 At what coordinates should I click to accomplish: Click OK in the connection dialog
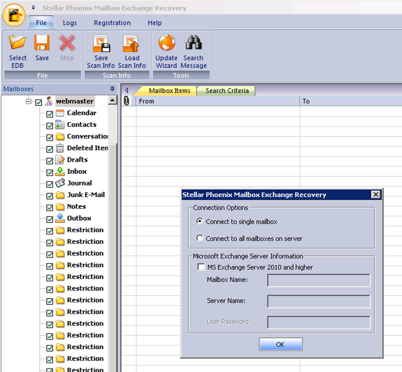(x=280, y=345)
